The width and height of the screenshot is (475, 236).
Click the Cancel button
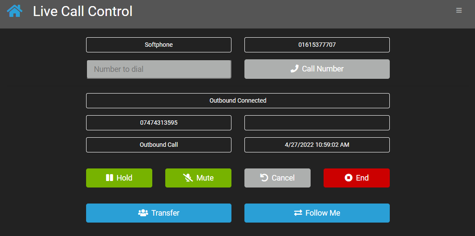pos(277,178)
